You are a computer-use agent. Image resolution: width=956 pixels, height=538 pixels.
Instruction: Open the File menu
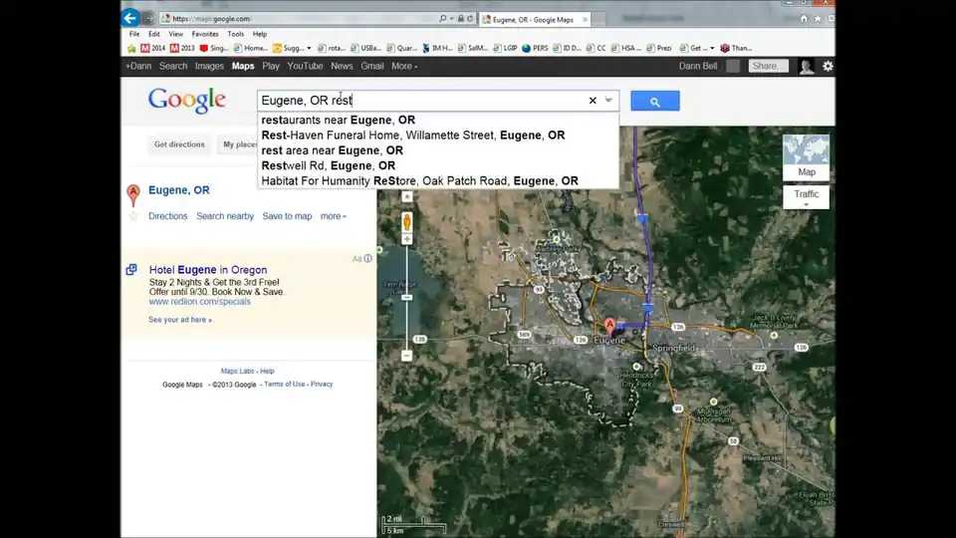(134, 34)
